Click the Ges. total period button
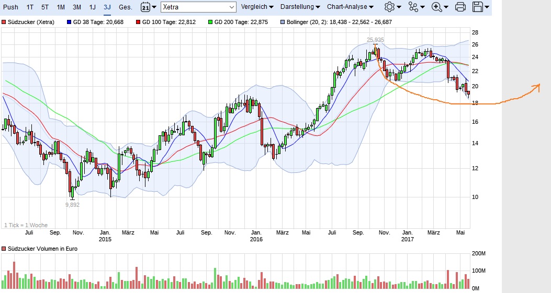551x293 pixels. coord(126,7)
